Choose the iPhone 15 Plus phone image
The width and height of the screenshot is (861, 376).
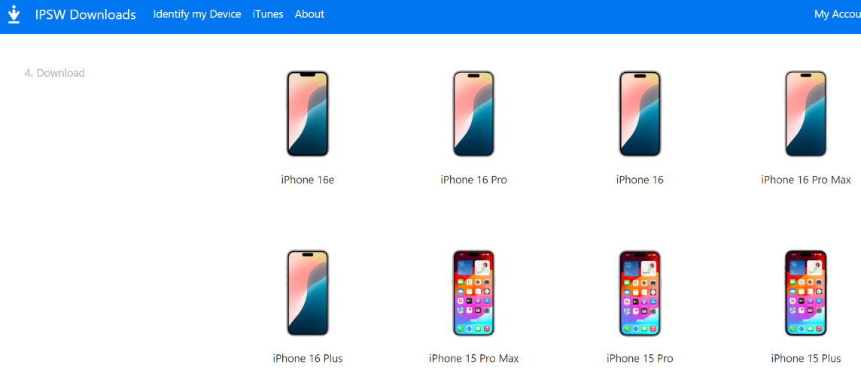805,293
